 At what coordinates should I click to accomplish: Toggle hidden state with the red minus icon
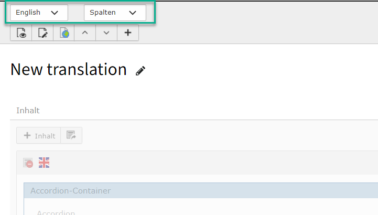click(x=28, y=163)
